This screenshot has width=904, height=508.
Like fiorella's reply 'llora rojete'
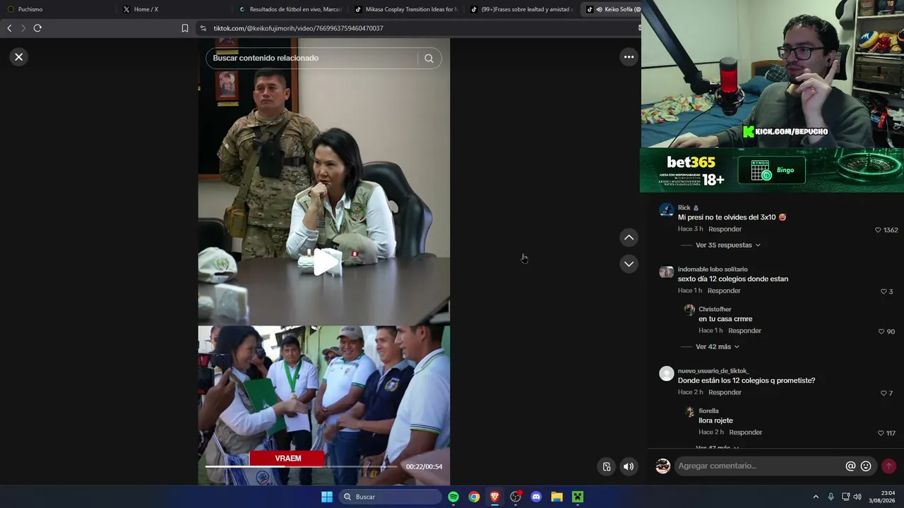click(x=881, y=433)
